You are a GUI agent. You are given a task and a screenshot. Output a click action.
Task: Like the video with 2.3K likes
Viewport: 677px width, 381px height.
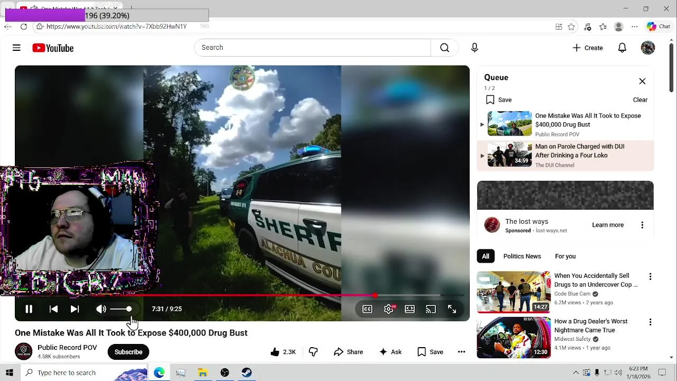tap(283, 352)
